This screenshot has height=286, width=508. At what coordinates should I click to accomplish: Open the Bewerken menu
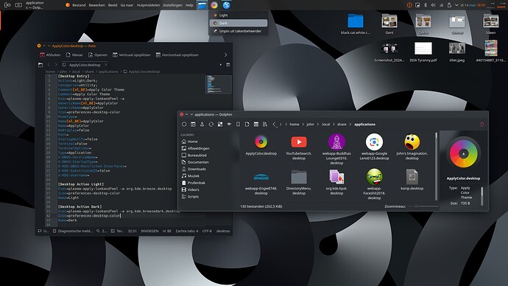tap(97, 5)
